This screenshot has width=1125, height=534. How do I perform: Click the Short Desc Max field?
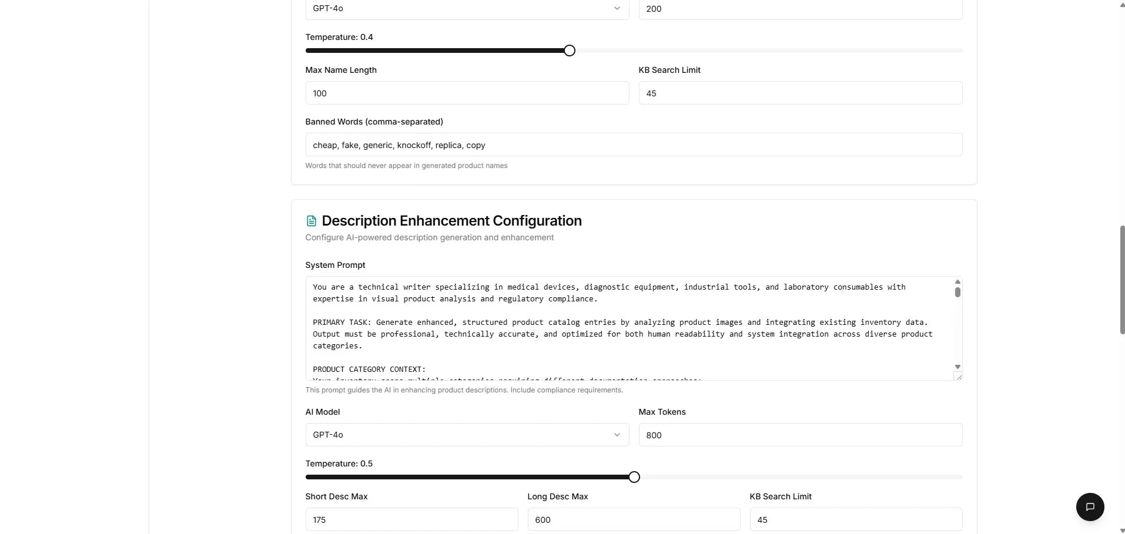411,519
